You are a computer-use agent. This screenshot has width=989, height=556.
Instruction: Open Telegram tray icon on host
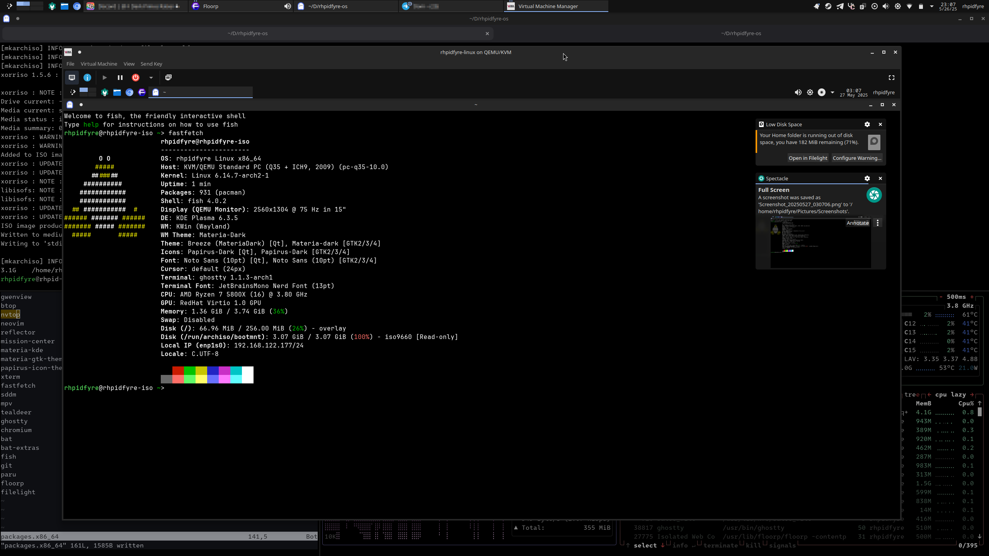tap(840, 6)
